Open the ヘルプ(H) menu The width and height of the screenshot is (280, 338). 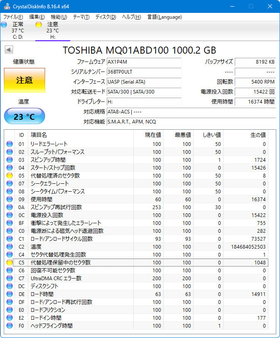131,17
